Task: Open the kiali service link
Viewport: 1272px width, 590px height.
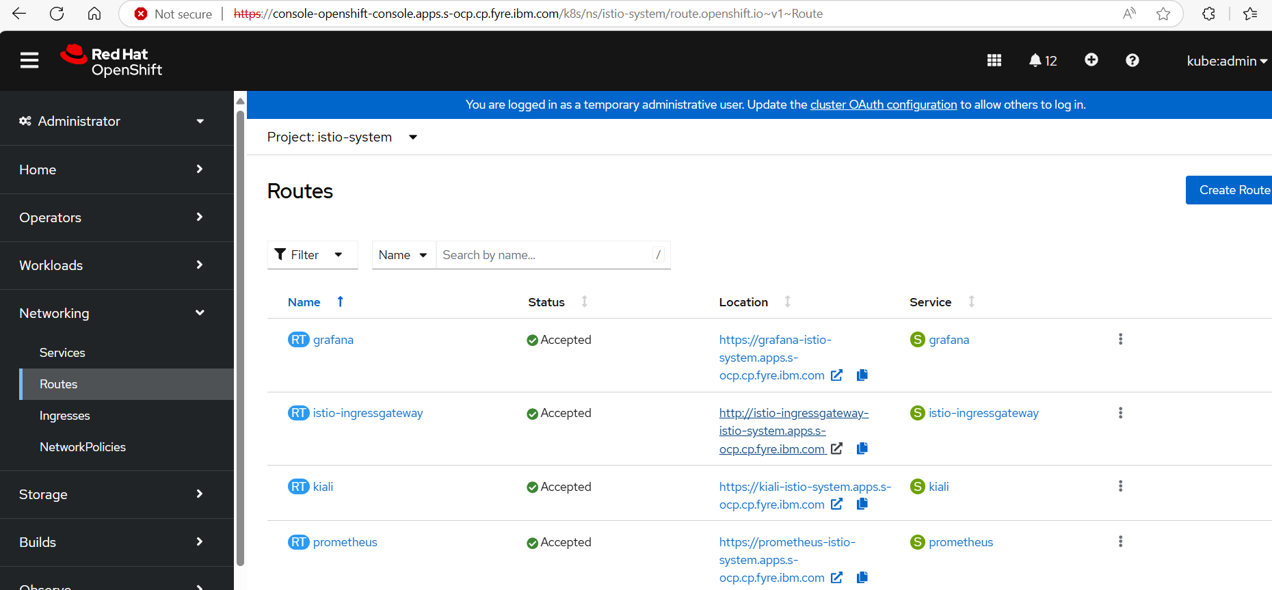Action: (938, 487)
